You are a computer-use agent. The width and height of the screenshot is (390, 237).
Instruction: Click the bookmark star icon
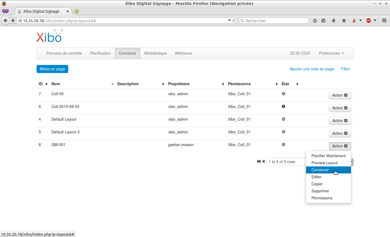(315, 21)
